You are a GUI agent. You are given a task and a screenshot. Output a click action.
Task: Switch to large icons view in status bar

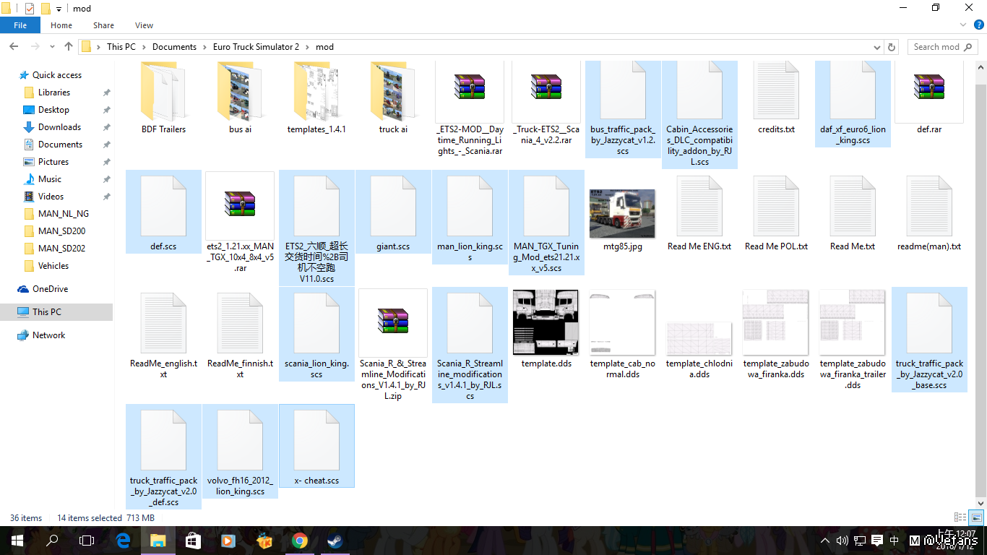coord(975,517)
